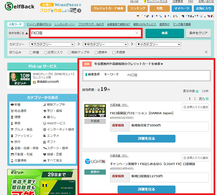217x195 pixels.
Task: Open the エンタメ category
Action: point(51,136)
